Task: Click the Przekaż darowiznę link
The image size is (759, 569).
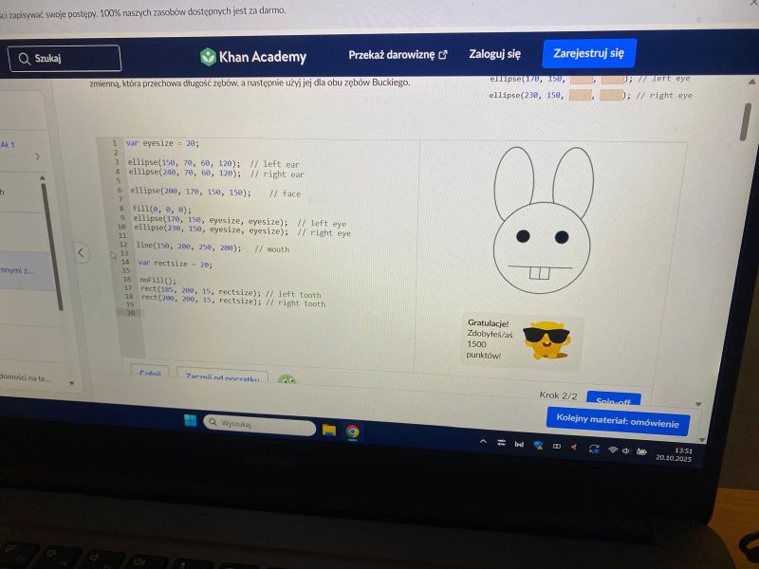Action: (398, 55)
